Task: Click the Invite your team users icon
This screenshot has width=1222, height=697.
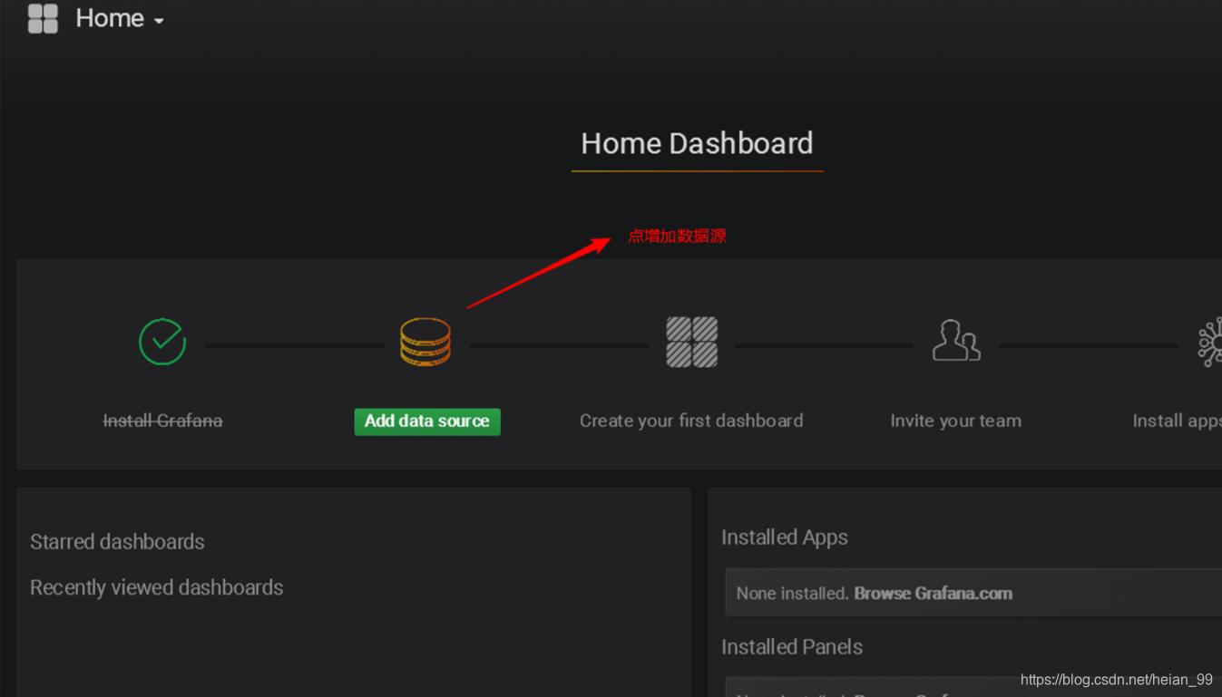Action: pos(956,341)
